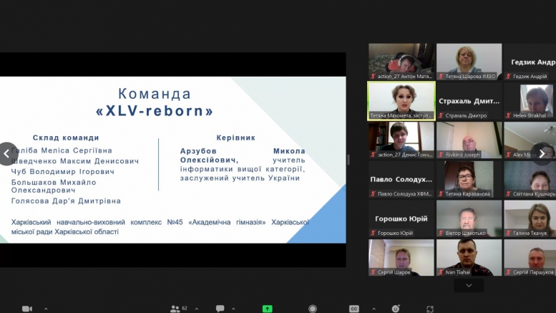This screenshot has height=313, width=556.
Task: Expand the chevron next to Chat
Action: click(x=233, y=309)
